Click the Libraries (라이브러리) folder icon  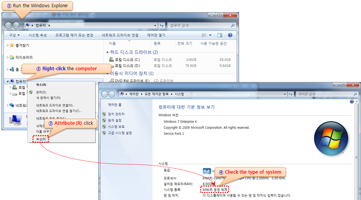[x=12, y=57]
